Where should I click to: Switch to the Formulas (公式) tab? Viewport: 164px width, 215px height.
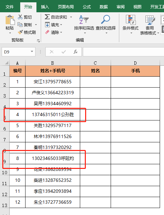(87, 7)
